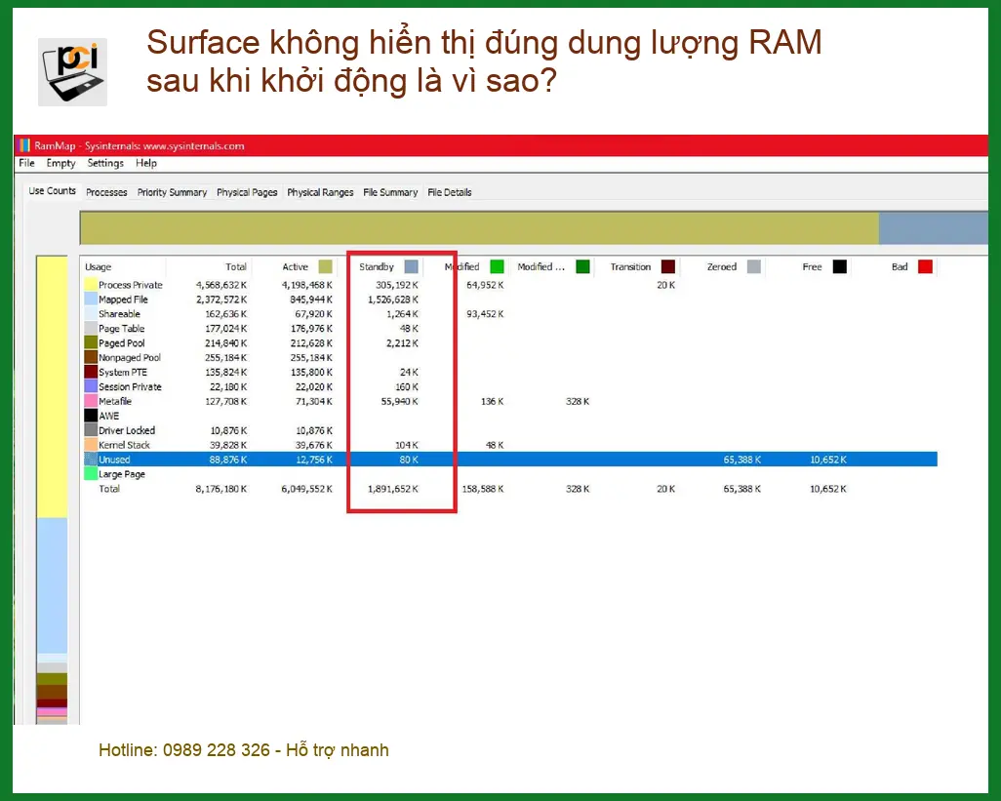Select the Mapped File row
This screenshot has width=1001, height=801.
(510, 300)
